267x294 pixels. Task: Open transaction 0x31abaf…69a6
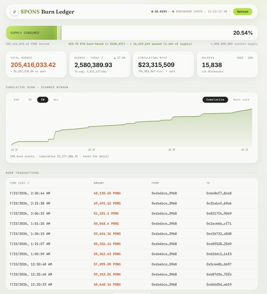(x=219, y=203)
